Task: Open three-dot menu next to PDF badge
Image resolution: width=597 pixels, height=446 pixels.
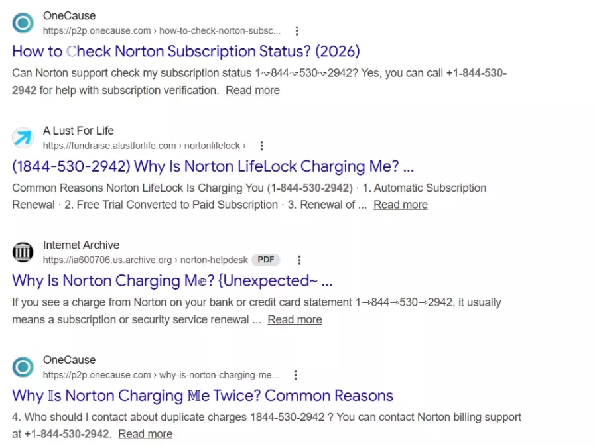Action: (299, 260)
